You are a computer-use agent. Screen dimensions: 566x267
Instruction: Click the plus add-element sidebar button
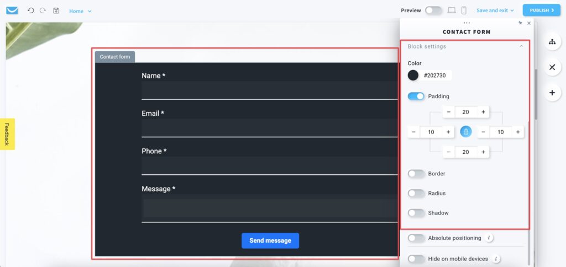point(552,93)
